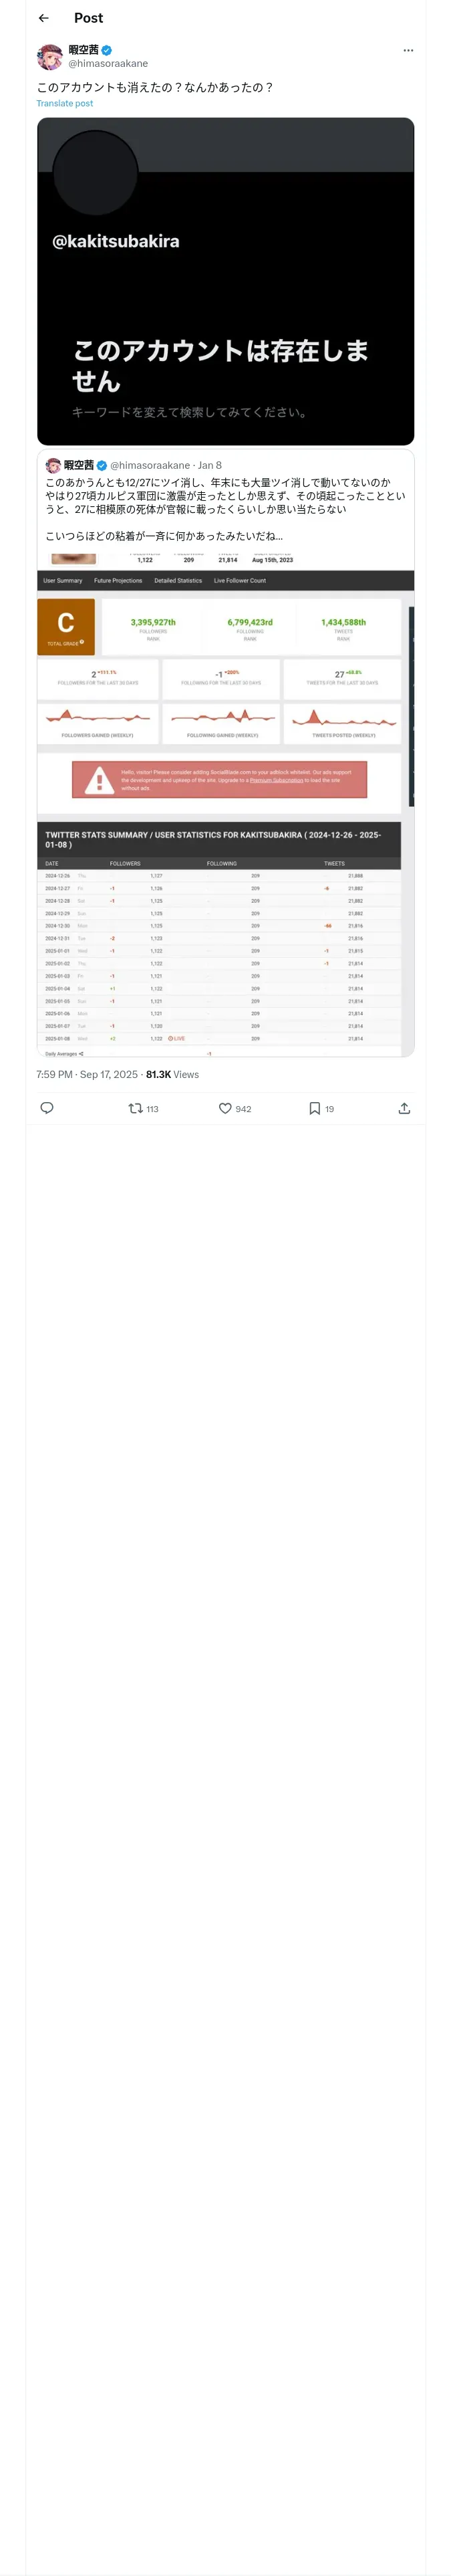Image resolution: width=451 pixels, height=2576 pixels.
Task: Repost via the icon showing 113
Action: click(144, 1108)
